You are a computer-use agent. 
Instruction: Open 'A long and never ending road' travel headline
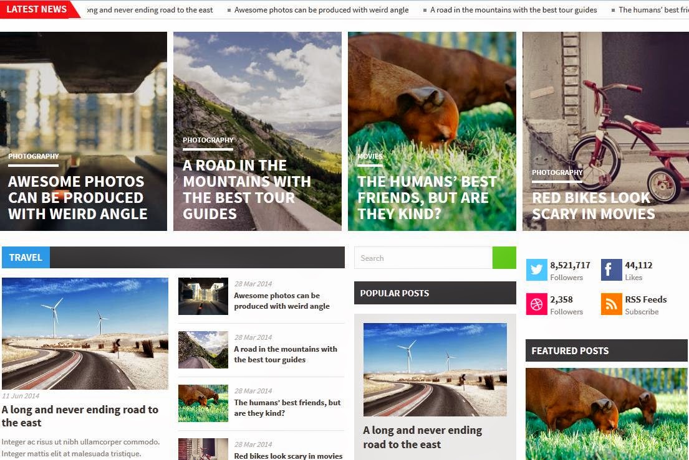(x=80, y=416)
